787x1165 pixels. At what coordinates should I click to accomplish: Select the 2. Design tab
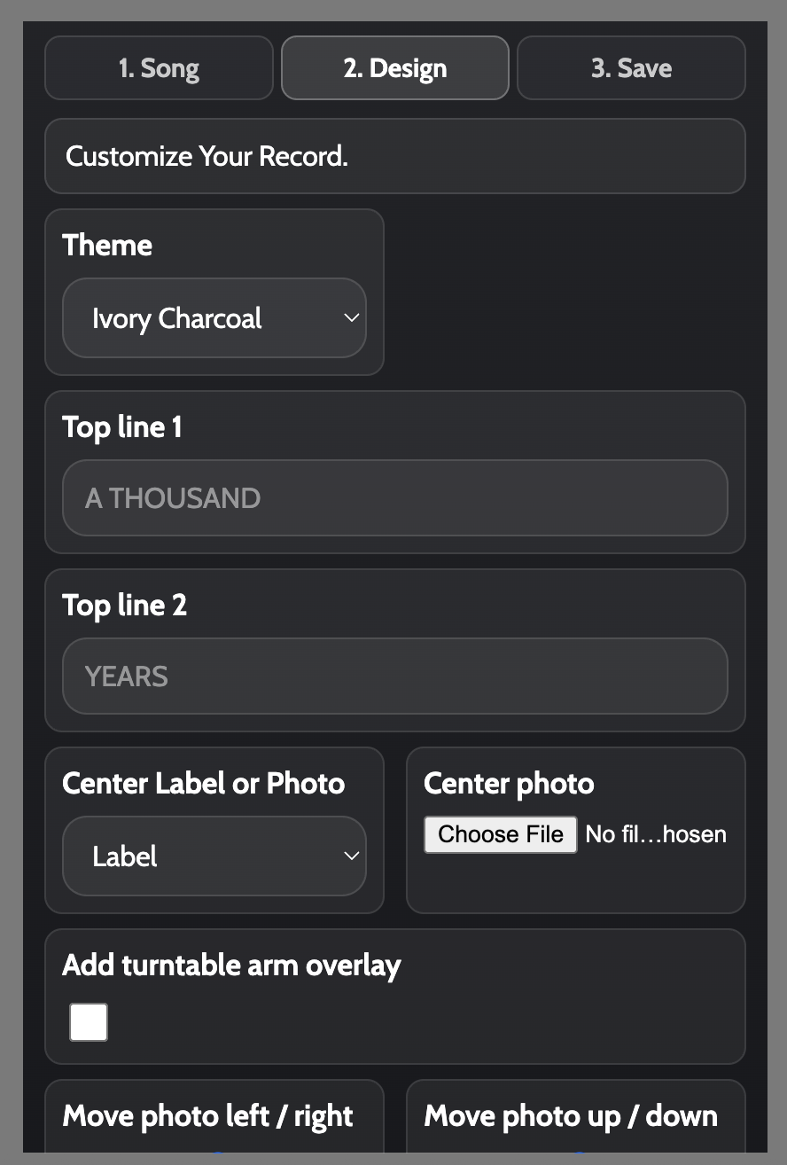point(395,68)
